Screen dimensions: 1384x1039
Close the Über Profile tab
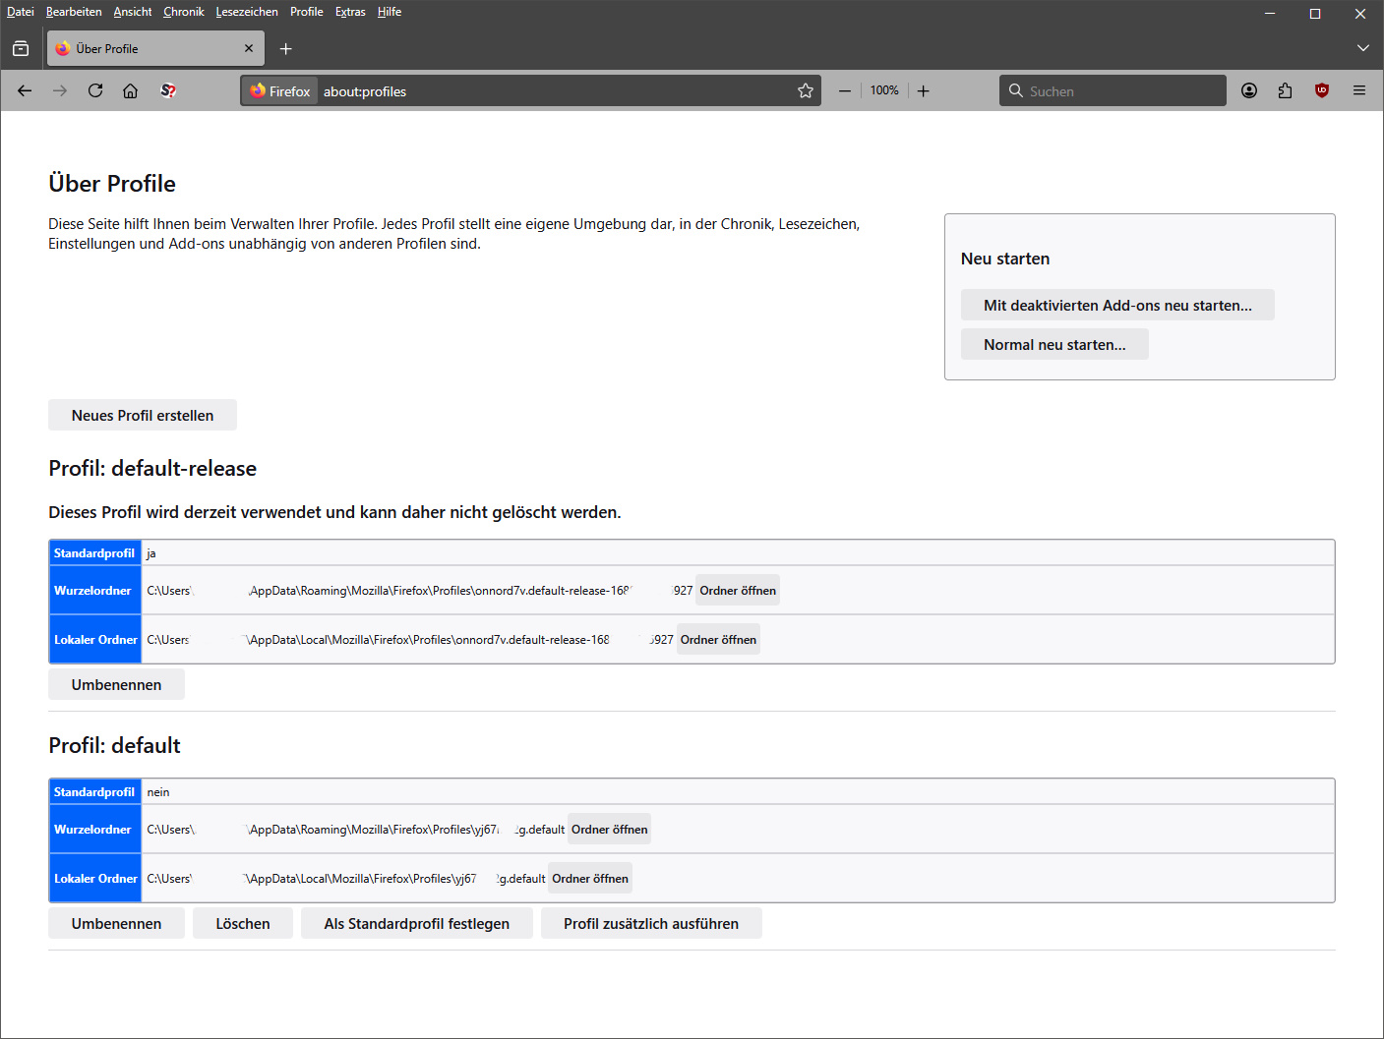click(249, 48)
